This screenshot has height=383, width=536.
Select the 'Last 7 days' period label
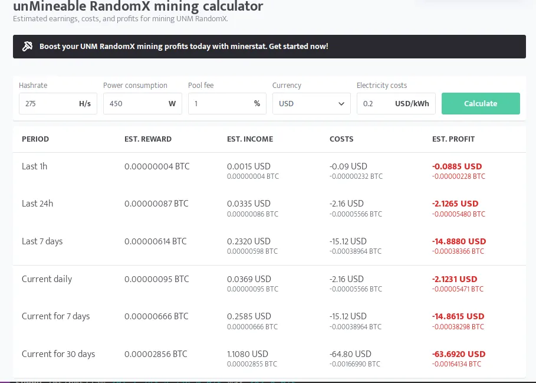pos(42,241)
